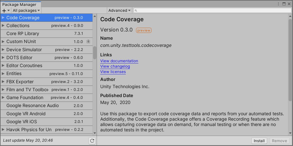Select the Package Manager tab
The height and width of the screenshot is (146, 293).
[19, 4]
